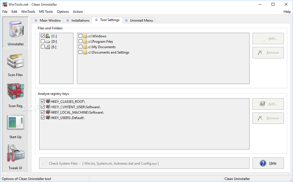Click the D: drive icon

48,42
